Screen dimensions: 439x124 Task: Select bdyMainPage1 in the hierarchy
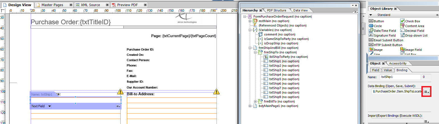pos(278,106)
